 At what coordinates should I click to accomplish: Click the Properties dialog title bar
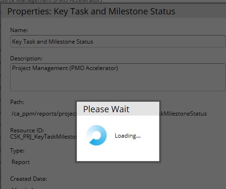pos(114,11)
